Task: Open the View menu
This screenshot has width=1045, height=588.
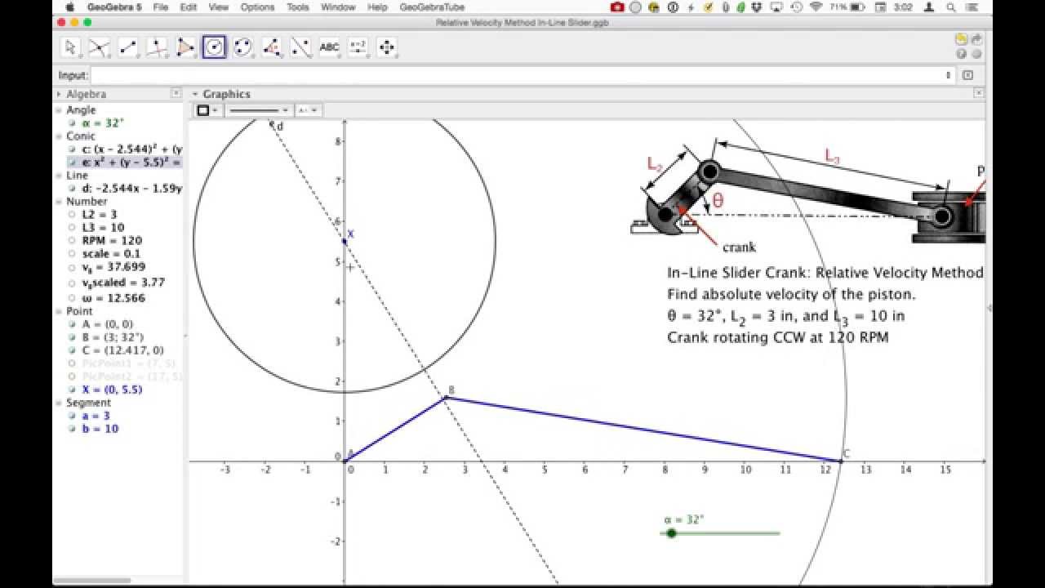Action: (x=219, y=7)
